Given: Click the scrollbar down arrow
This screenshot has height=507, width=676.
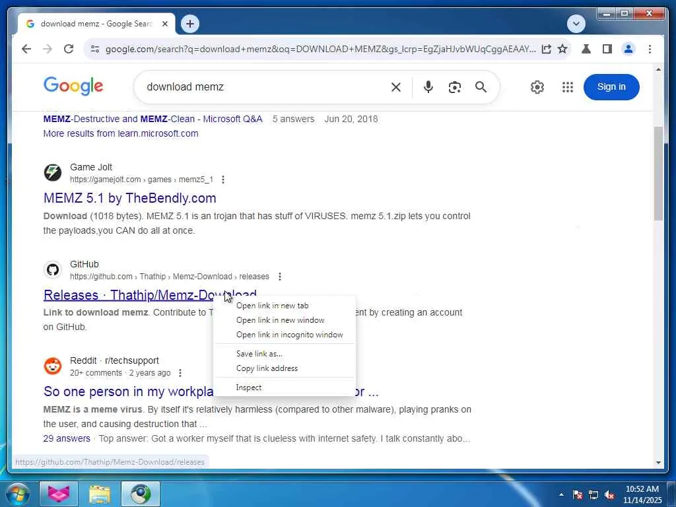Looking at the screenshot, I should click(x=658, y=463).
